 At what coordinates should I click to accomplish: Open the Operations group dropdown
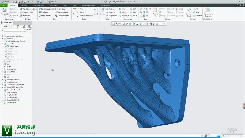(x=9, y=19)
